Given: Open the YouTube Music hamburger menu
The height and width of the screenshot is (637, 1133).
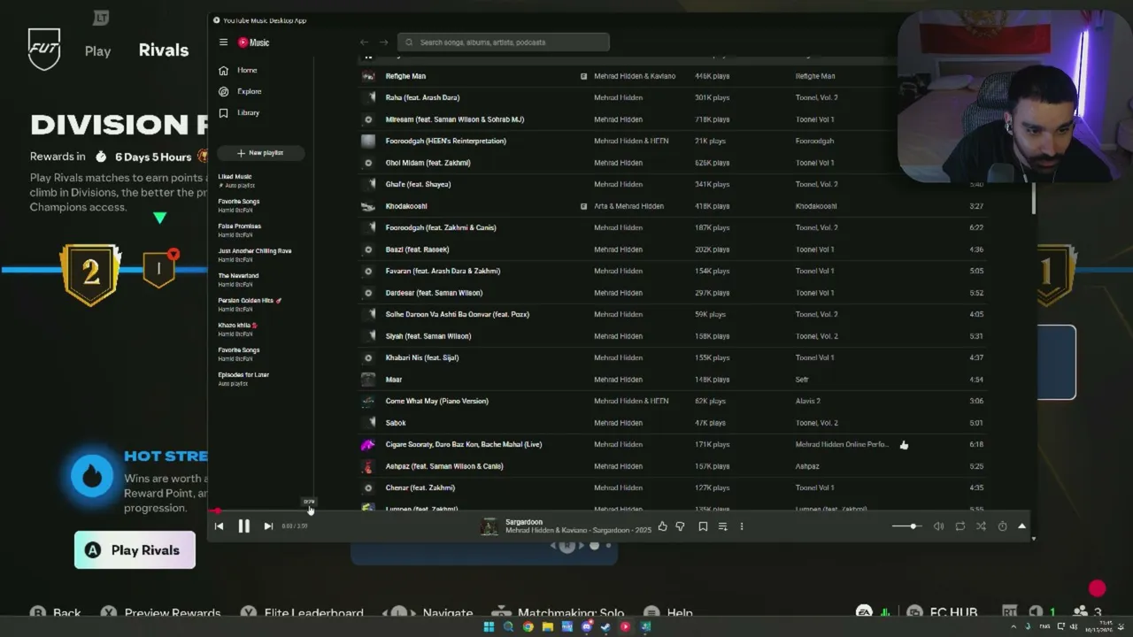Looking at the screenshot, I should 223,42.
